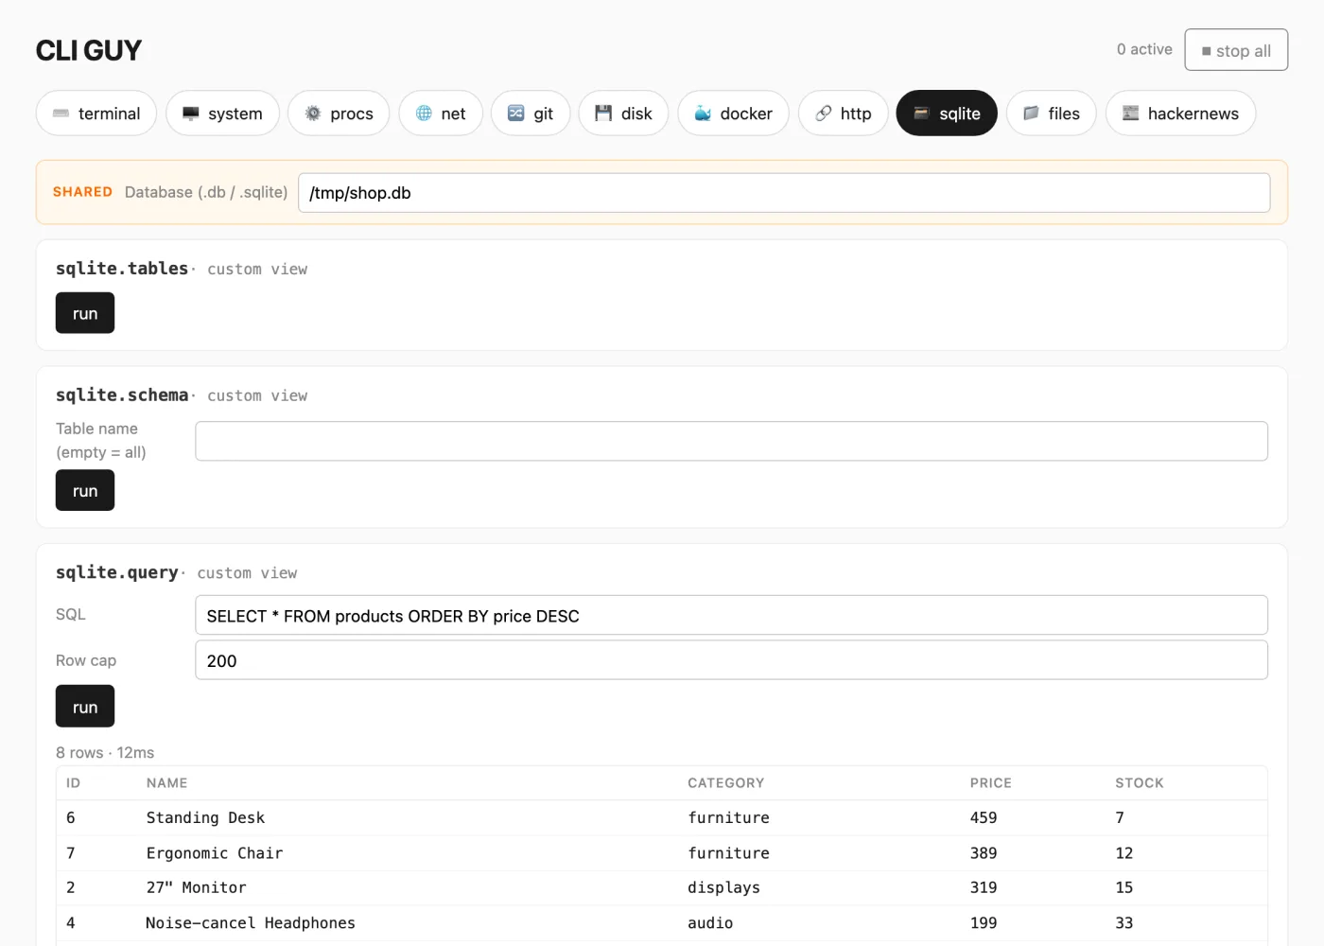Viewport: 1324px width, 946px height.
Task: Click the audio category cell
Action: 710,923
